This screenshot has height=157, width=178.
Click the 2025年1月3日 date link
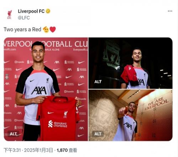[x=38, y=150]
